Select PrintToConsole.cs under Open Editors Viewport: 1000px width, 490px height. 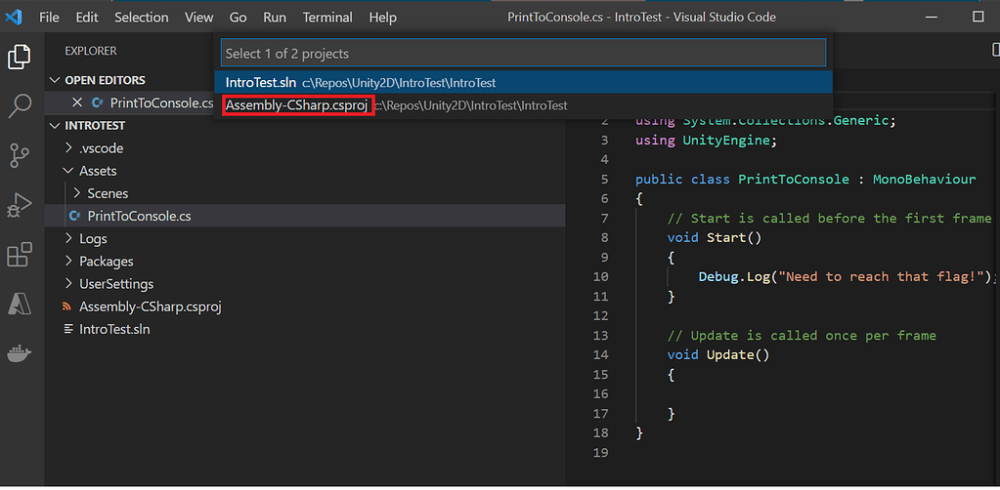point(161,102)
